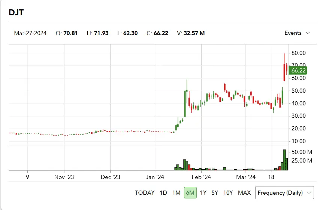Click the low value 62.30
This screenshot has width=323, height=210.
pyautogui.click(x=130, y=33)
